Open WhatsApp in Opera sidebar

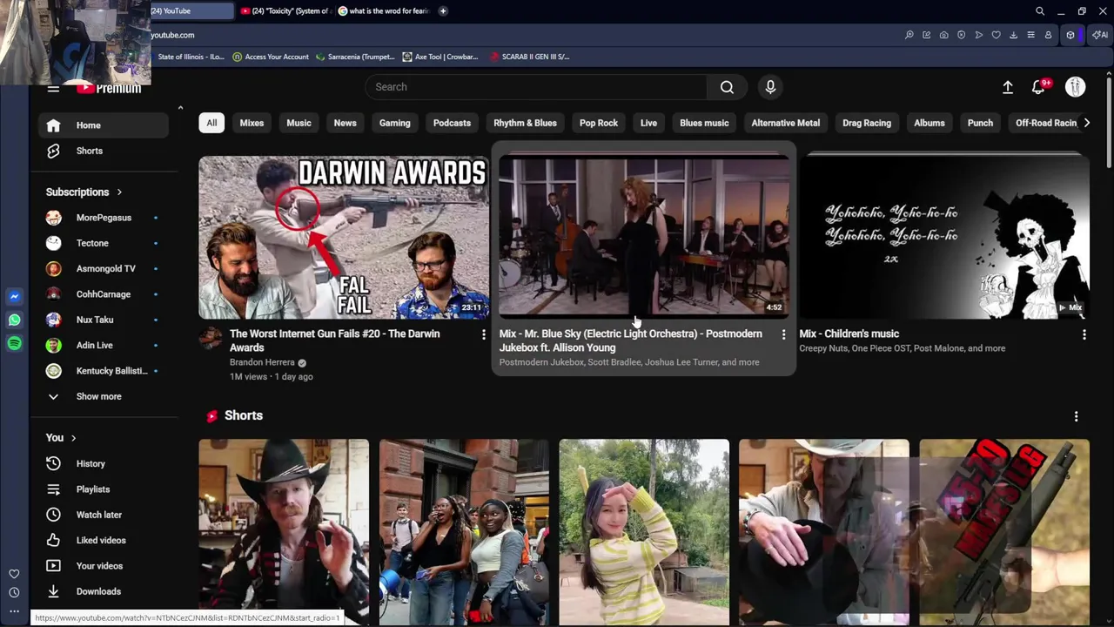click(x=14, y=320)
